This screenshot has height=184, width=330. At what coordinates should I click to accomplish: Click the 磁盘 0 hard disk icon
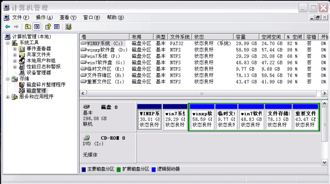tap(87, 107)
